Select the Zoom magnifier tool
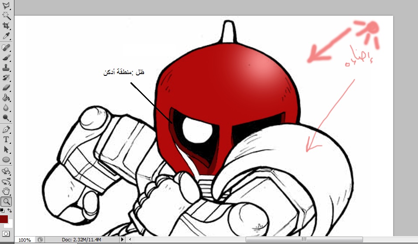418x244 pixels. pos(6,201)
